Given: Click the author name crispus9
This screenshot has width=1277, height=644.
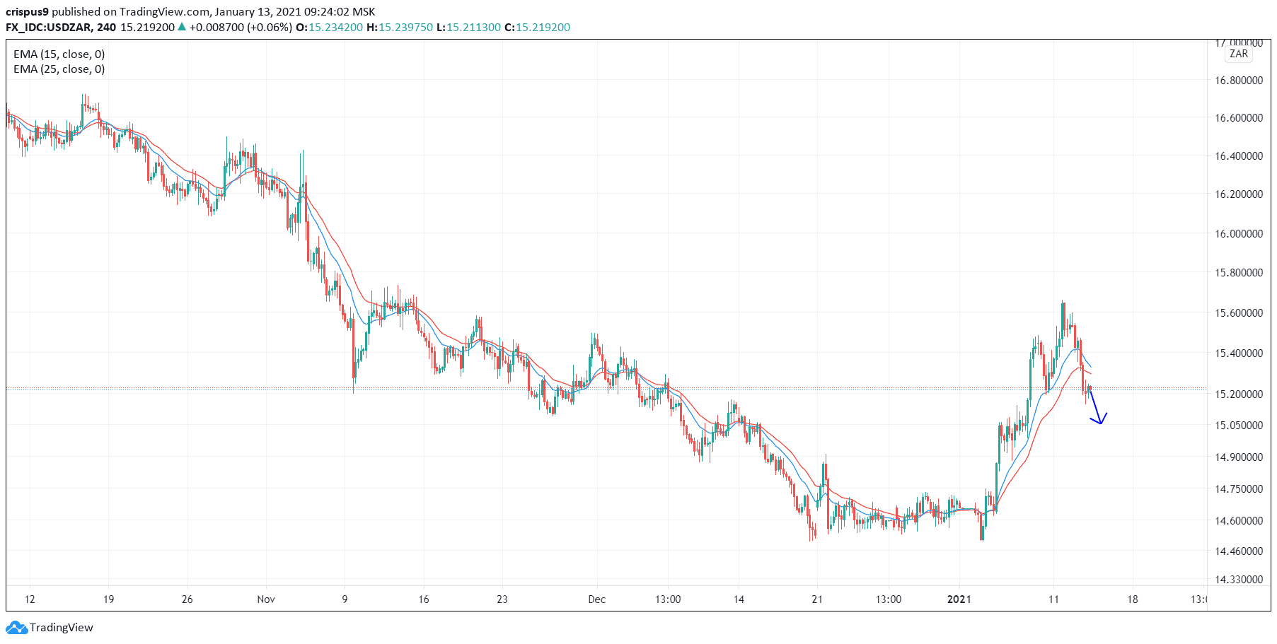Looking at the screenshot, I should [x=27, y=12].
